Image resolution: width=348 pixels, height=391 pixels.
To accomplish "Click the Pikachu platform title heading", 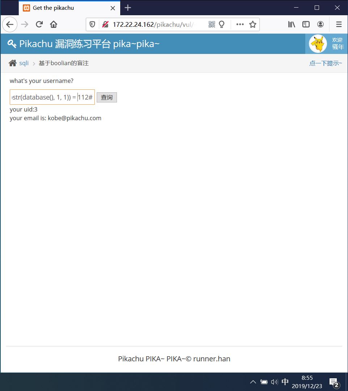I will point(89,44).
